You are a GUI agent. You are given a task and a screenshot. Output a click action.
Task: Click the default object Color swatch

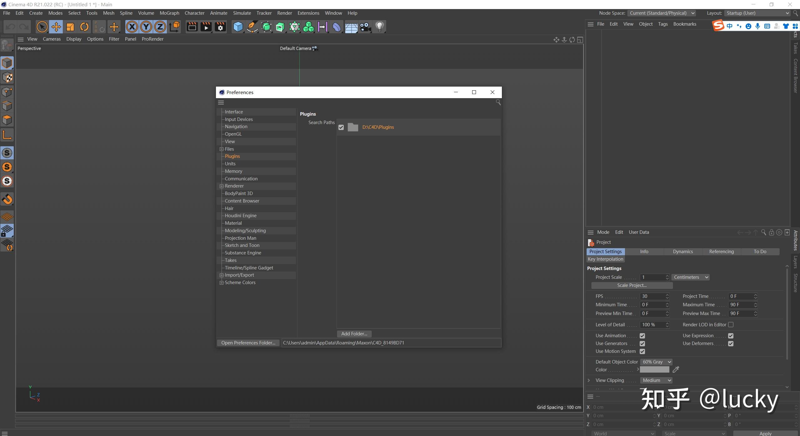click(654, 370)
